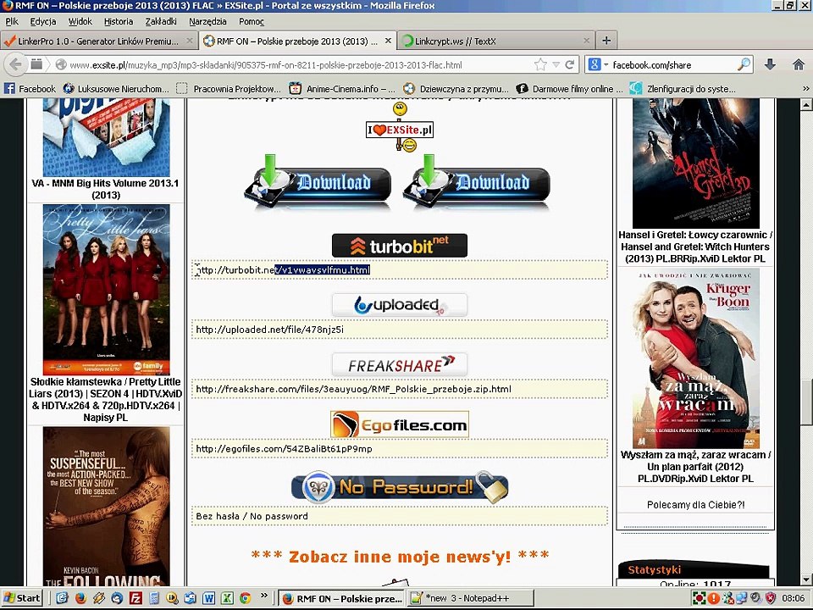Launch Word from the quick launch

(x=208, y=598)
